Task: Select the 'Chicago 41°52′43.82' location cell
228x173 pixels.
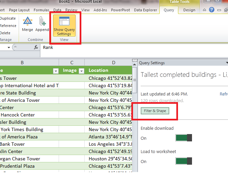Action: pos(108,78)
